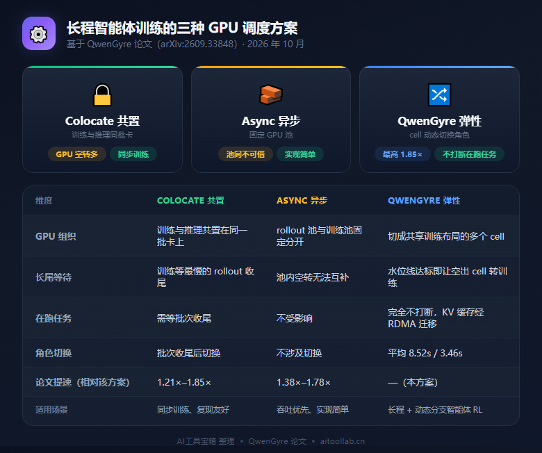Click the "QwenGyre 弹性" card title
The width and height of the screenshot is (542, 453).
439,121
